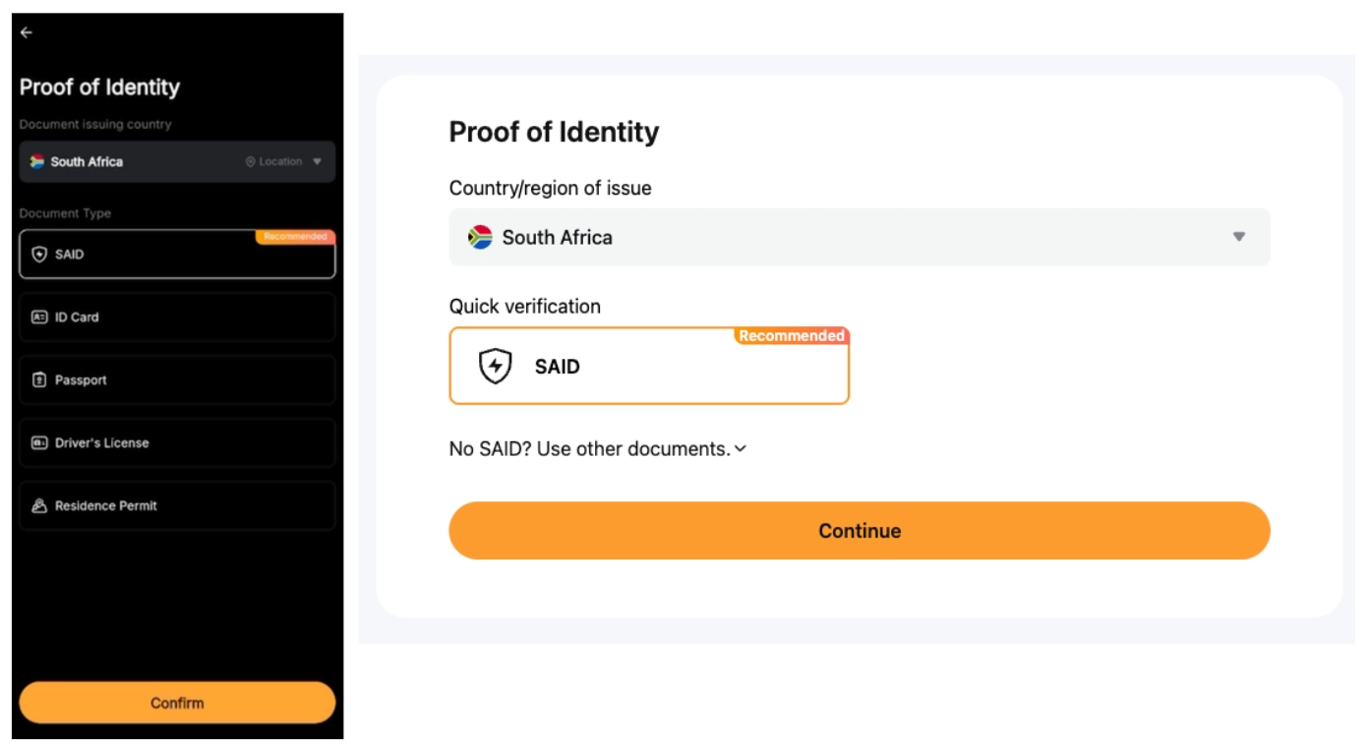Click the back arrow icon
Image resolution: width=1370 pixels, height=749 pixels.
click(x=27, y=32)
